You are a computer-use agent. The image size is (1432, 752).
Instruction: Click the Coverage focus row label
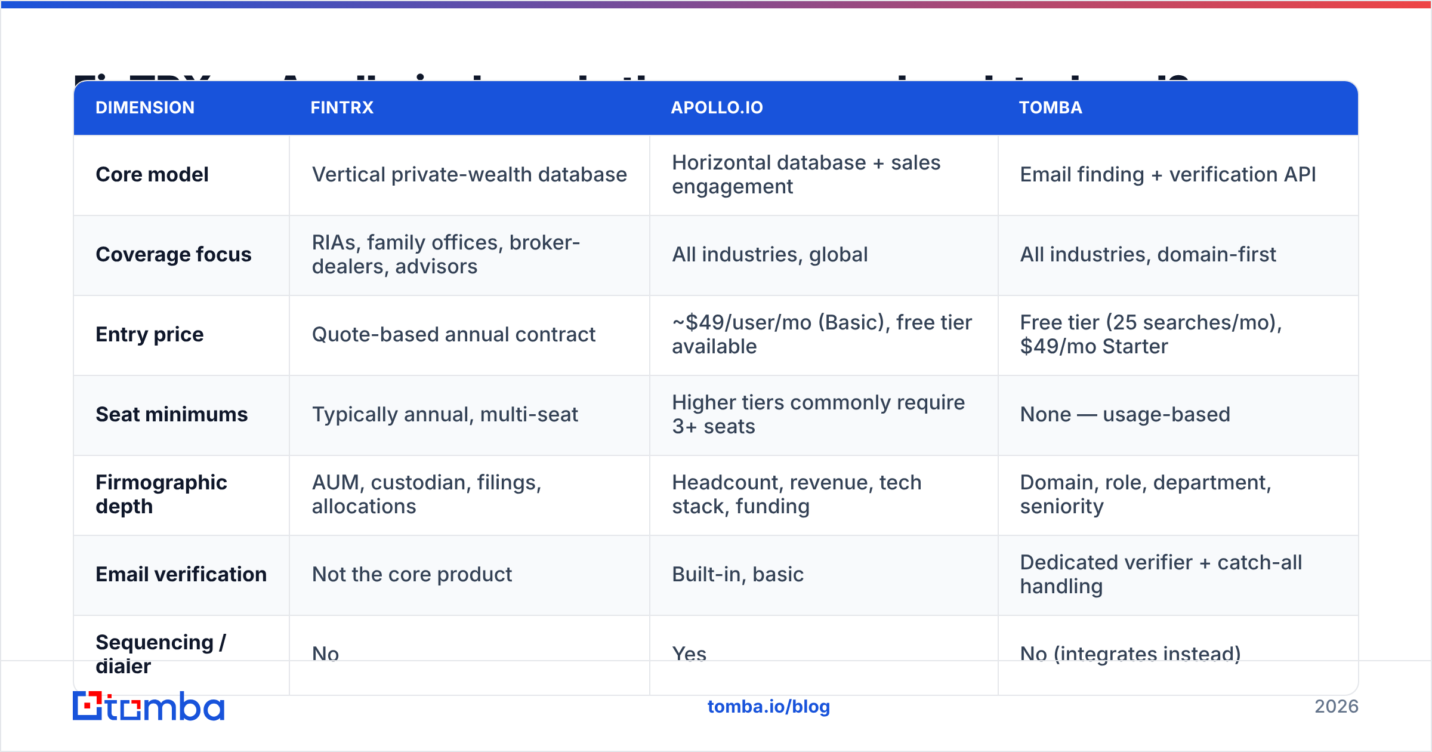(174, 254)
